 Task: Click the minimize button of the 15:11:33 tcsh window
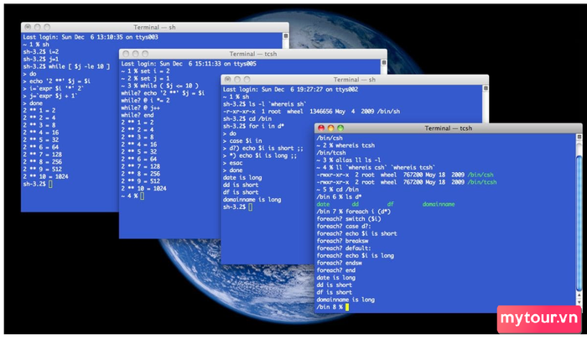[x=136, y=54]
